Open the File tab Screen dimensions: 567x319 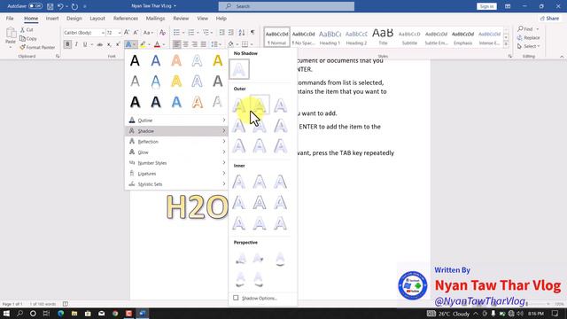point(10,18)
